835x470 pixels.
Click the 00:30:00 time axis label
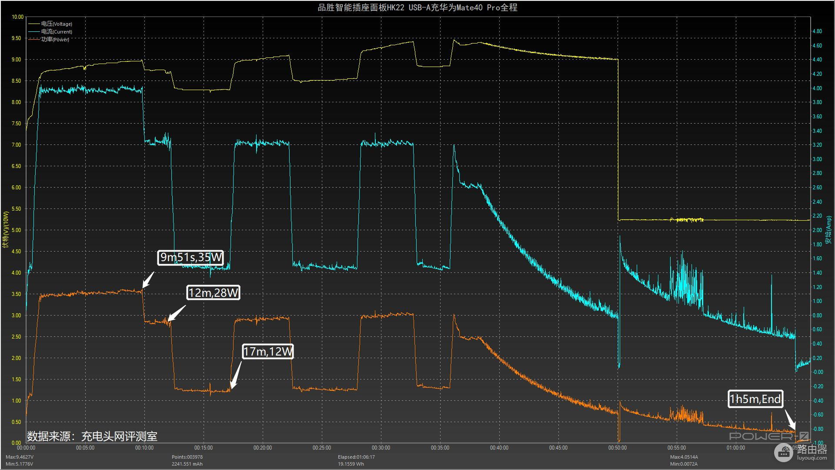pyautogui.click(x=381, y=448)
